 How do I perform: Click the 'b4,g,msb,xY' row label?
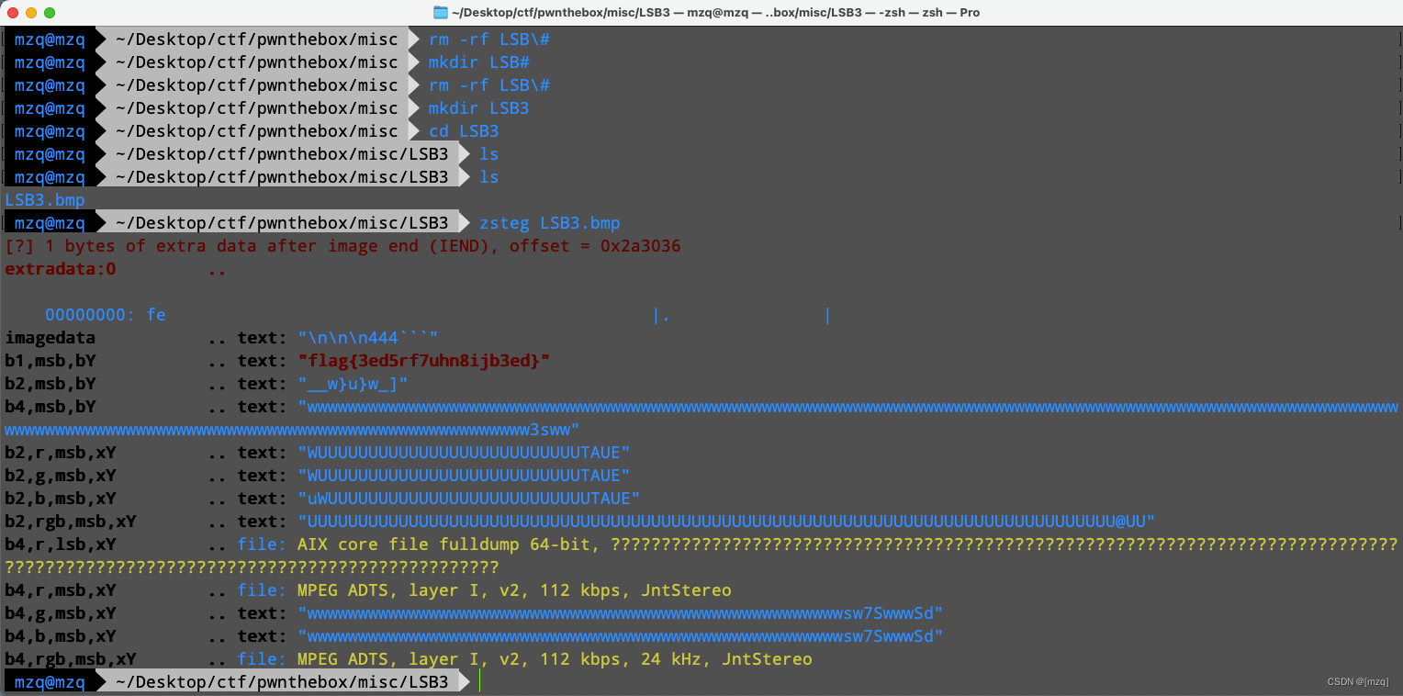coord(61,613)
